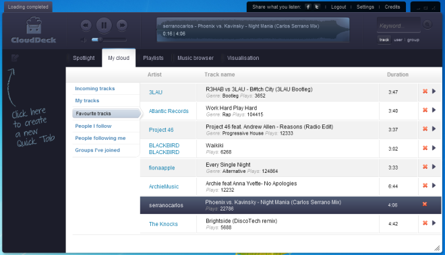Viewport: 445px width, 255px height.
Task: Skip to the previous track
Action: point(86,25)
